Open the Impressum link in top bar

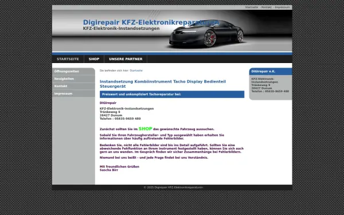282,7
